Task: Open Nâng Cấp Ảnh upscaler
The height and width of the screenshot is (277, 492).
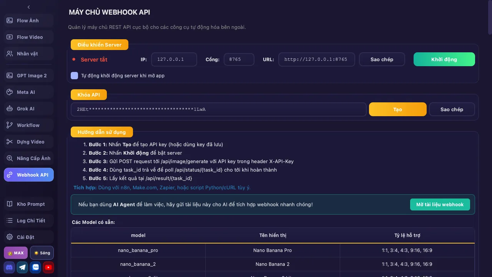Action: pyautogui.click(x=29, y=159)
